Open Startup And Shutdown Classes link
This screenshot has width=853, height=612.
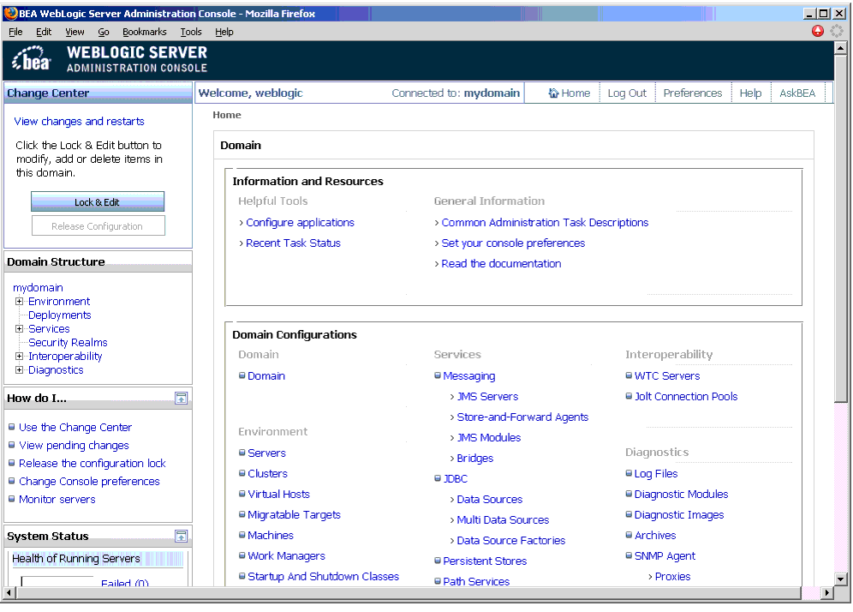point(323,576)
